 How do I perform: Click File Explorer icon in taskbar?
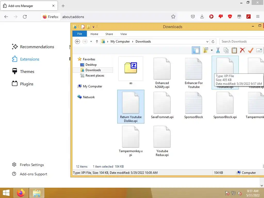click(x=37, y=193)
